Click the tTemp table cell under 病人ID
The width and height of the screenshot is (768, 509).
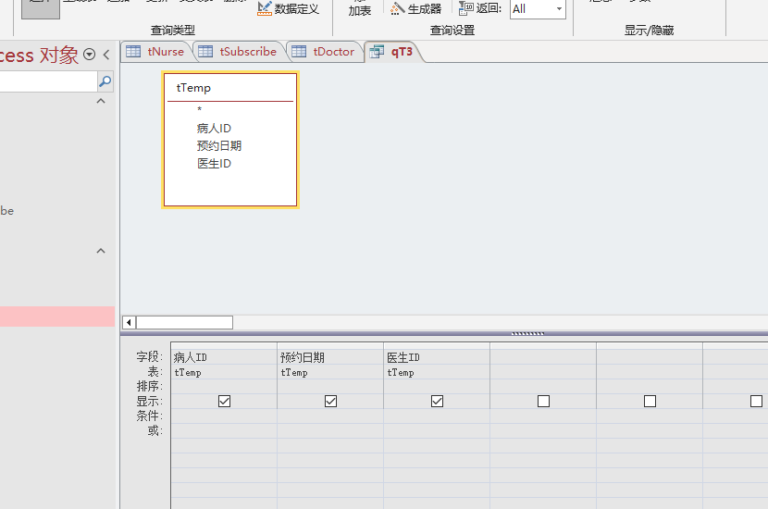[x=224, y=372]
